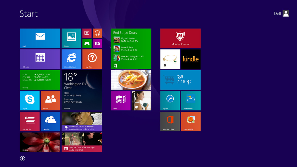Image resolution: width=297 pixels, height=167 pixels.
Task: Open the Desktop flower tile
Action: (x=40, y=142)
